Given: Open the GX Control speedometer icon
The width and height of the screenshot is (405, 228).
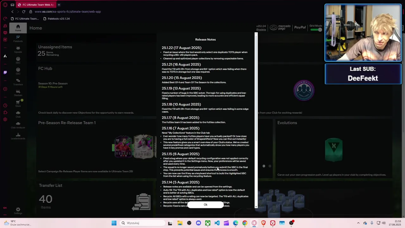Looking at the screenshot, I should [x=5, y=19].
